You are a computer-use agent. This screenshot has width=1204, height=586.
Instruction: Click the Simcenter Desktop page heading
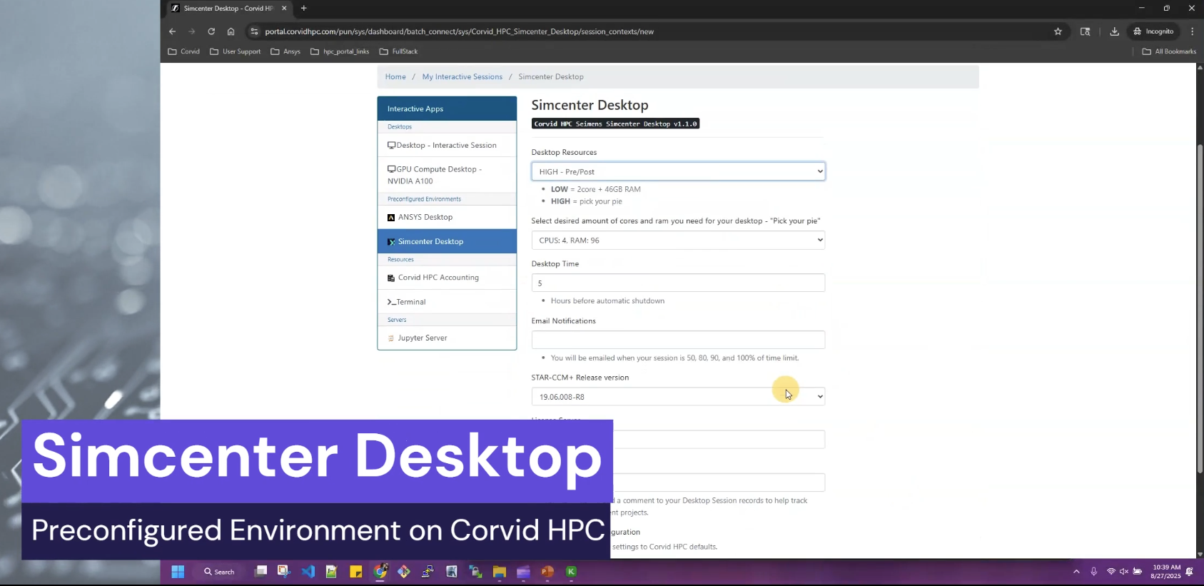590,105
